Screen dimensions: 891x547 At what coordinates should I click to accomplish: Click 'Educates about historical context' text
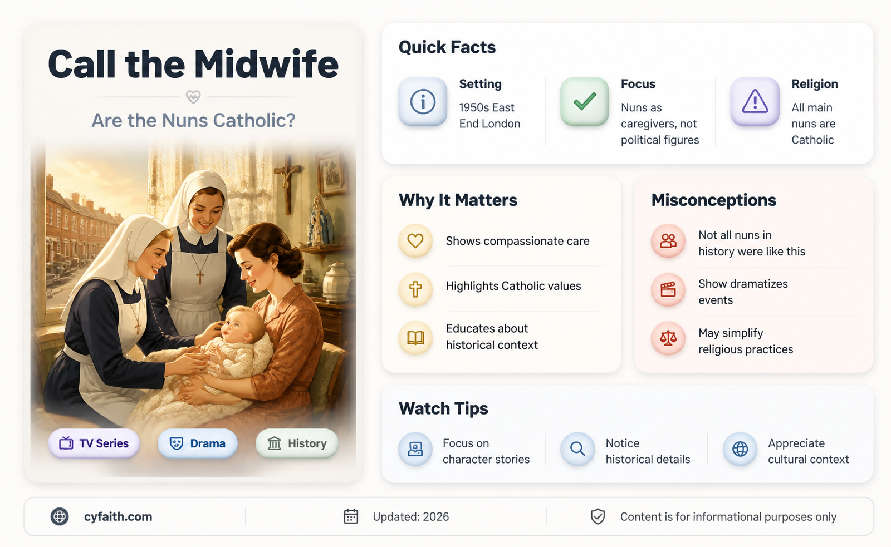(x=492, y=337)
